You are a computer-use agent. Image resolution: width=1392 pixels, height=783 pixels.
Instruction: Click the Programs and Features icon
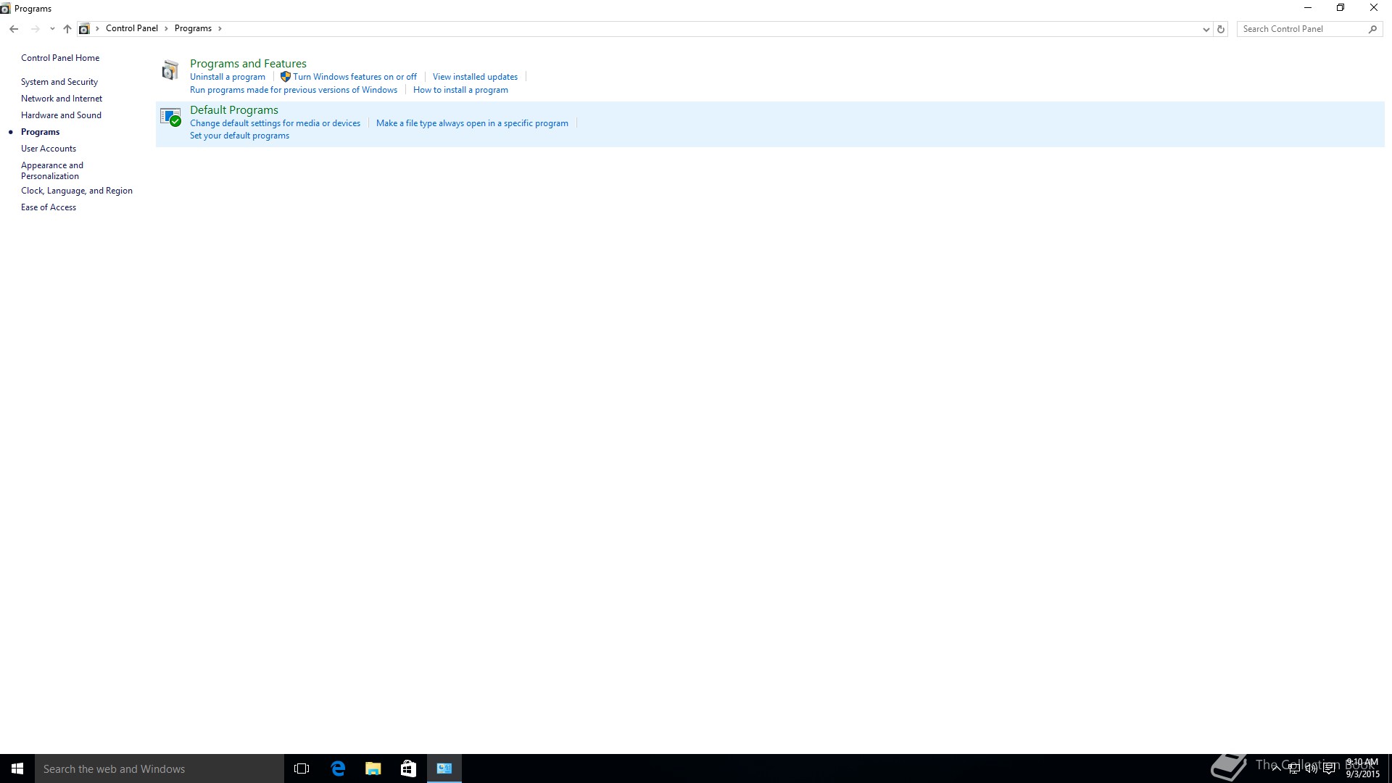point(170,70)
